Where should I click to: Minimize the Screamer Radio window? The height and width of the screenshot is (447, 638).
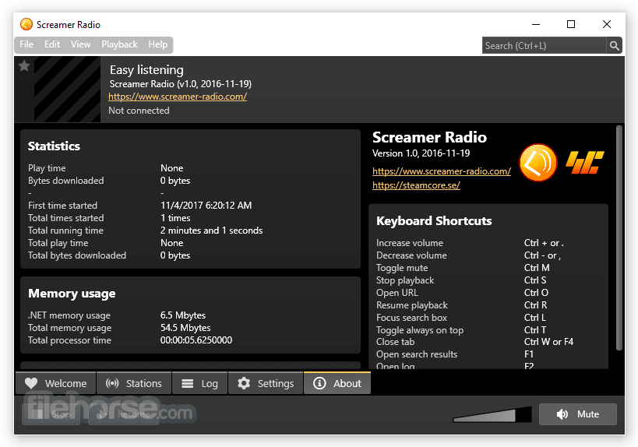(536, 24)
